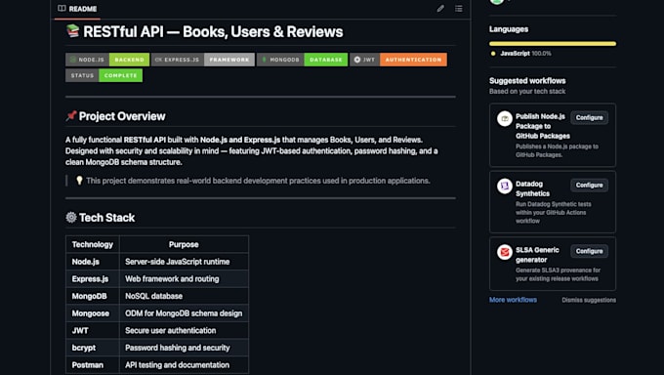This screenshot has height=375, width=664.
Task: Click the light bulb icon in note
Action: click(79, 181)
